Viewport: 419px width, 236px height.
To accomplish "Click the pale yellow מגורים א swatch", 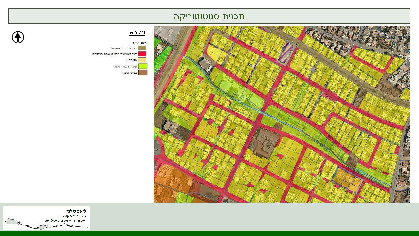I will point(142,60).
